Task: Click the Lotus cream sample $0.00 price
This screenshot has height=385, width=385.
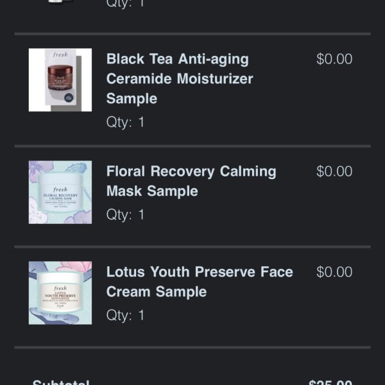Action: coord(334,272)
